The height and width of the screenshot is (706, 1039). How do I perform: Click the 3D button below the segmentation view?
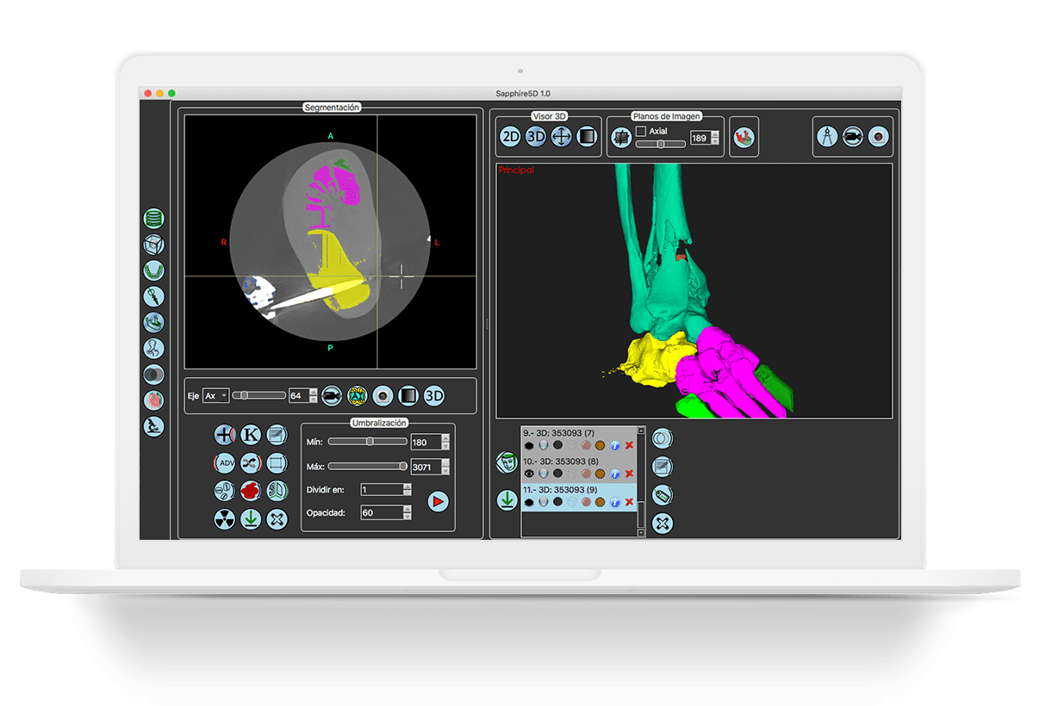434,395
